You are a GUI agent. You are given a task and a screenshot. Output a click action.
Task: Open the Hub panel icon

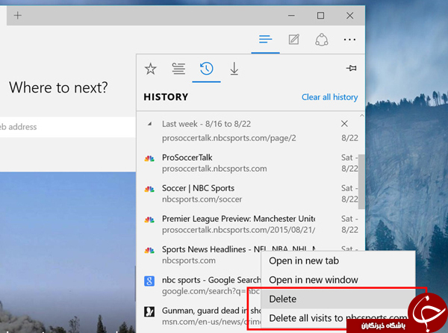pyautogui.click(x=265, y=39)
